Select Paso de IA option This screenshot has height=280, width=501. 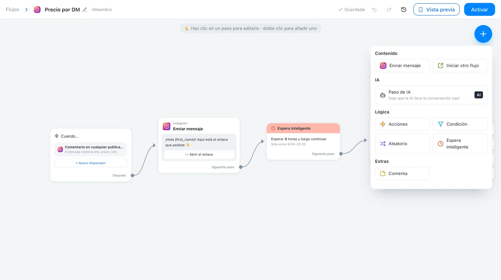click(431, 95)
